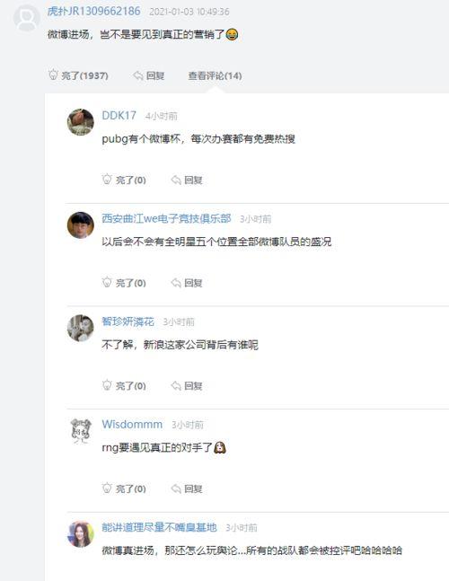
Task: Click main poster's default gray avatar
Action: 27,18
